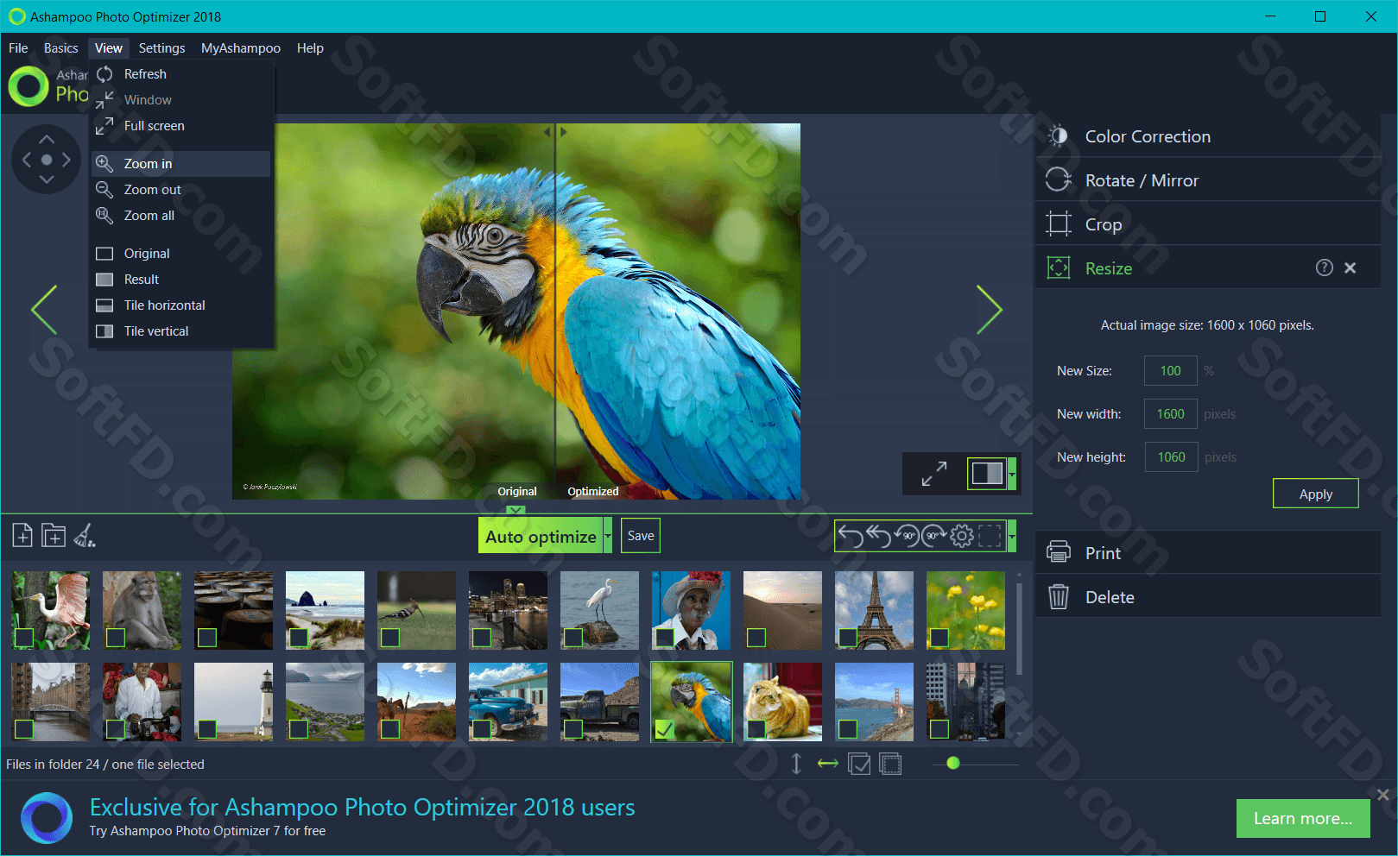Image resolution: width=1398 pixels, height=856 pixels.
Task: Click the Delete trash icon
Action: pos(1059,596)
